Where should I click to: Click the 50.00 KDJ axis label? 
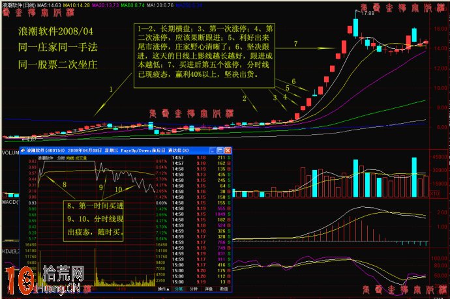(441, 276)
